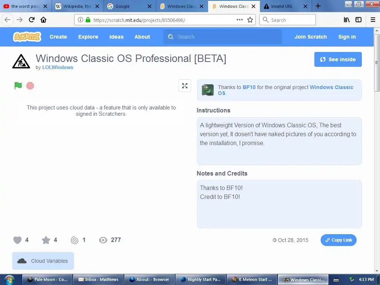Click the green flag to start project
Viewport: 380px width, 285px height.
point(18,86)
